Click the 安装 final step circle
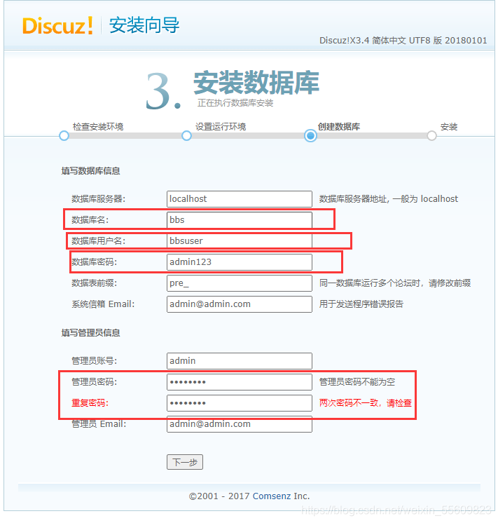 click(431, 136)
